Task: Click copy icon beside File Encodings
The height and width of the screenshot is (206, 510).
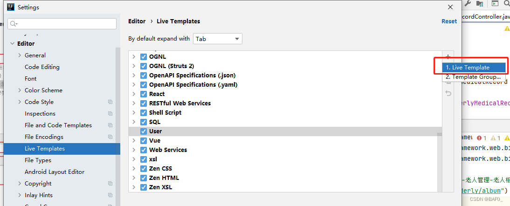Action: [110, 137]
